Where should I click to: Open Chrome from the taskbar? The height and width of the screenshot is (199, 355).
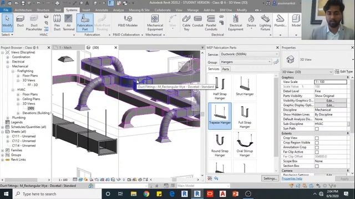point(146,194)
